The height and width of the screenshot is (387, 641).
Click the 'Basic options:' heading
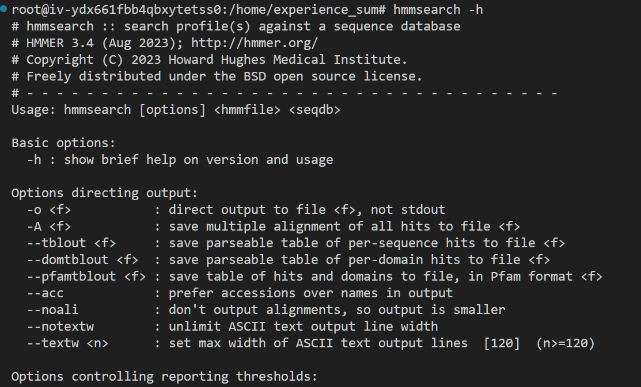(63, 143)
